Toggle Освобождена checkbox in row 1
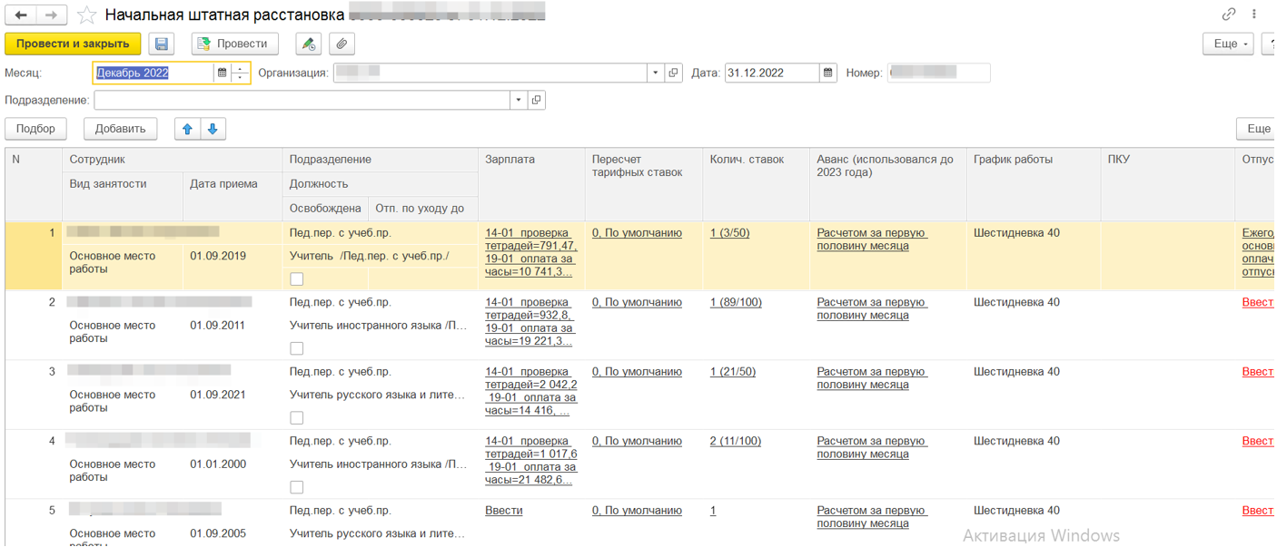1277x547 pixels. coord(297,279)
